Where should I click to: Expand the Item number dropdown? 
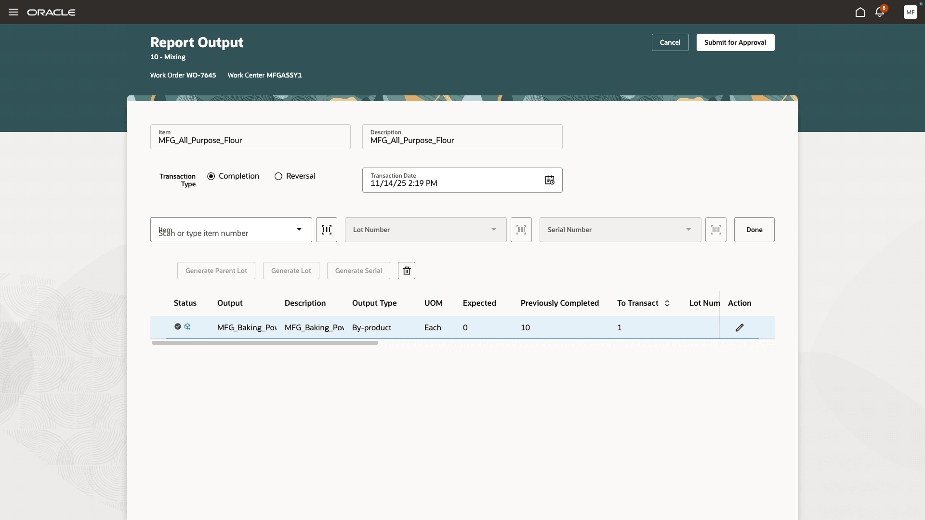(299, 230)
